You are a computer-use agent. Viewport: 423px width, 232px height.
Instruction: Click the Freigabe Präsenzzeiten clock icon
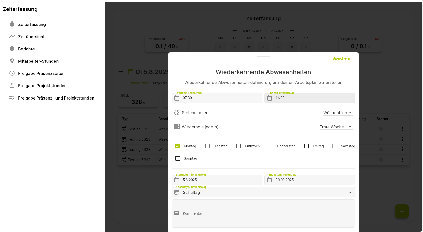coord(12,73)
